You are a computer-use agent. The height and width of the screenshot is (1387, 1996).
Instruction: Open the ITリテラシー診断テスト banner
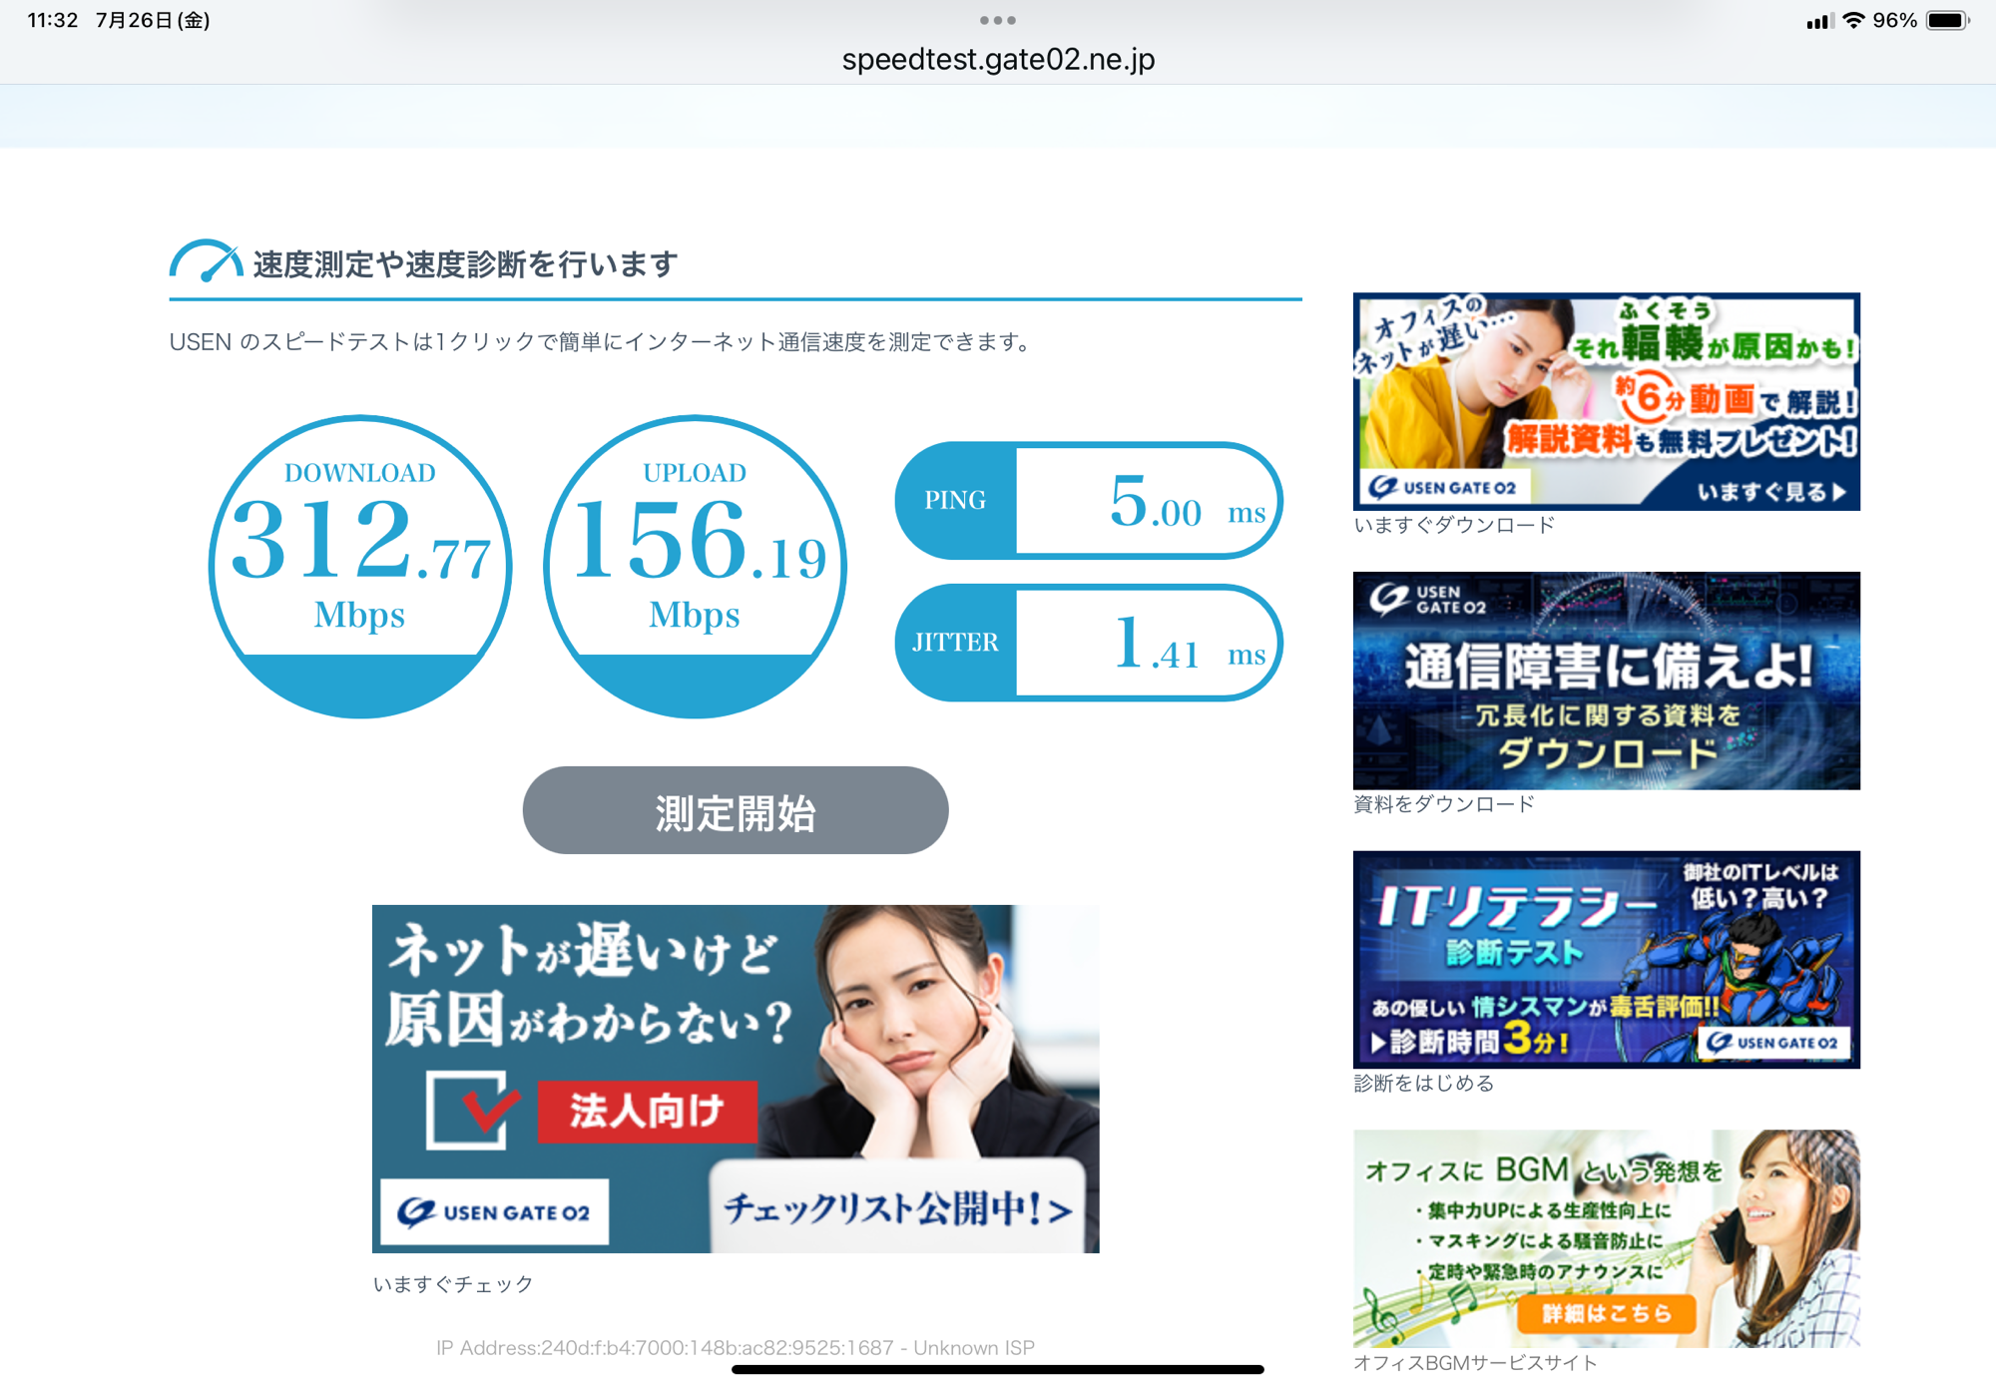pos(1606,959)
